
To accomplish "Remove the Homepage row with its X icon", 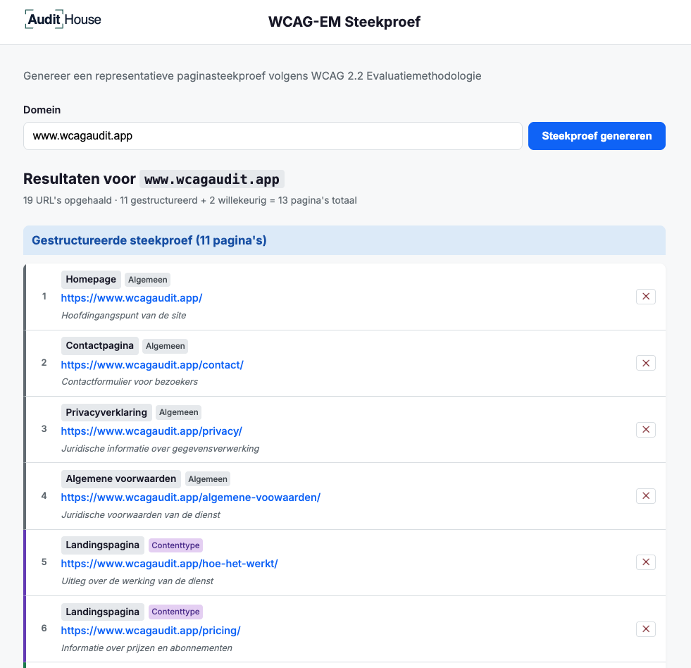I will [x=645, y=297].
